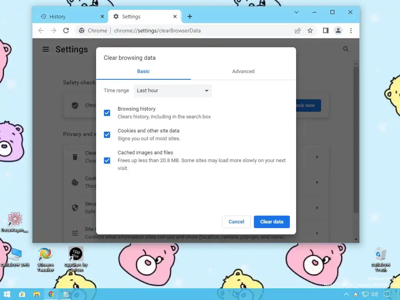Click the Clear data button
Screen dimensions: 400x300
(272, 222)
